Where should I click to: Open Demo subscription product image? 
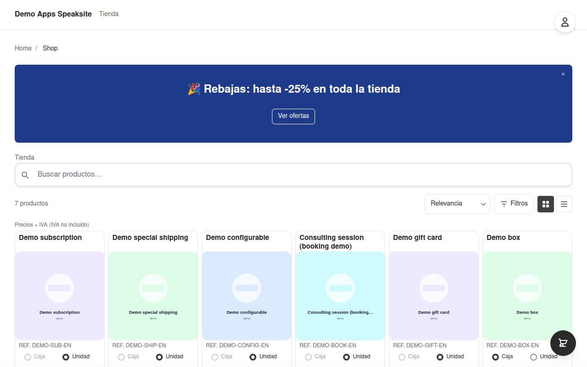point(60,296)
